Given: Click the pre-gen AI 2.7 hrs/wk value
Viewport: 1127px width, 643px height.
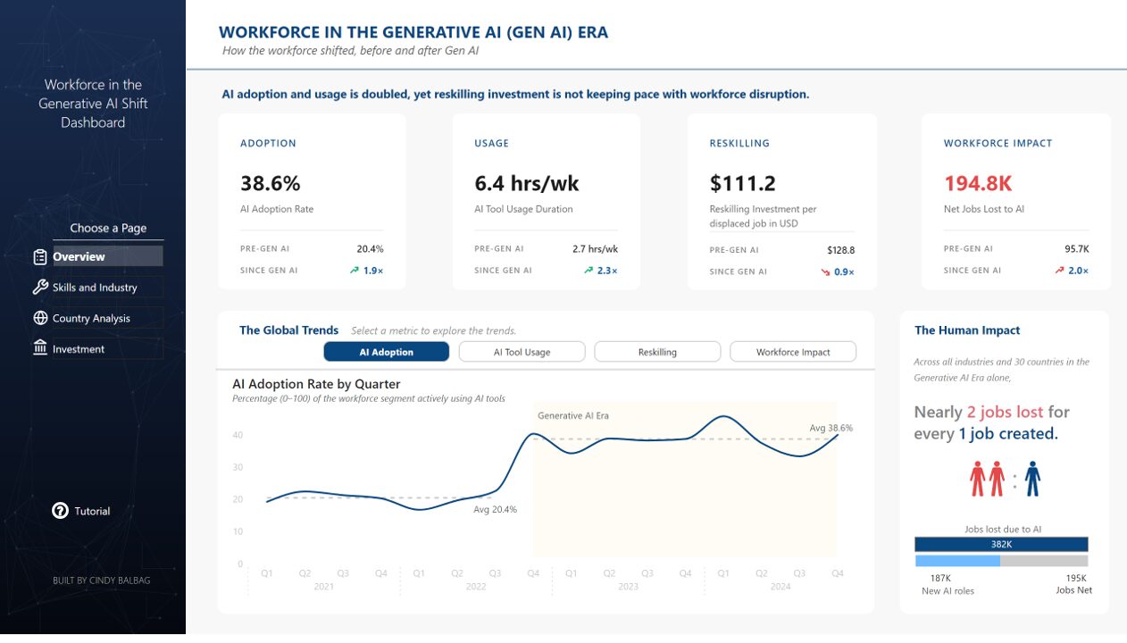Looking at the screenshot, I should click(595, 249).
